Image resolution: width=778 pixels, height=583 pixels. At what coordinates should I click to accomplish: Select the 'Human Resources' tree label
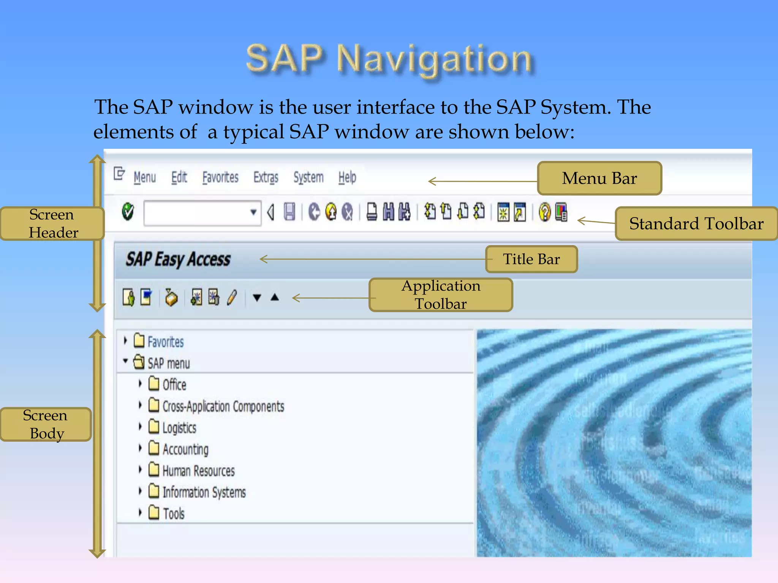199,471
